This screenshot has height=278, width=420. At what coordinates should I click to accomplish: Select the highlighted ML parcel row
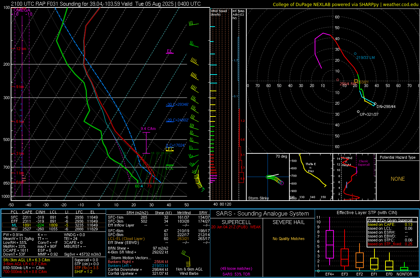point(54,225)
